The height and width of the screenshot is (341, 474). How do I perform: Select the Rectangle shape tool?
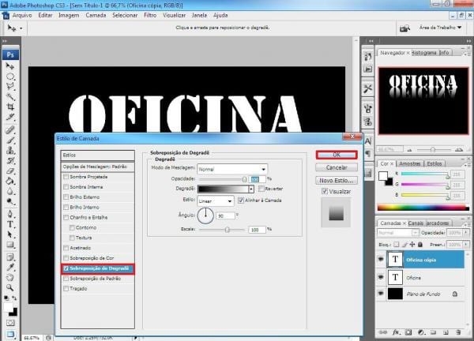click(x=10, y=245)
